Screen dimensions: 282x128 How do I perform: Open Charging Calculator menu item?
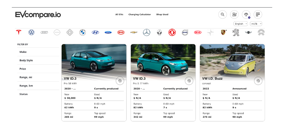tap(140, 15)
